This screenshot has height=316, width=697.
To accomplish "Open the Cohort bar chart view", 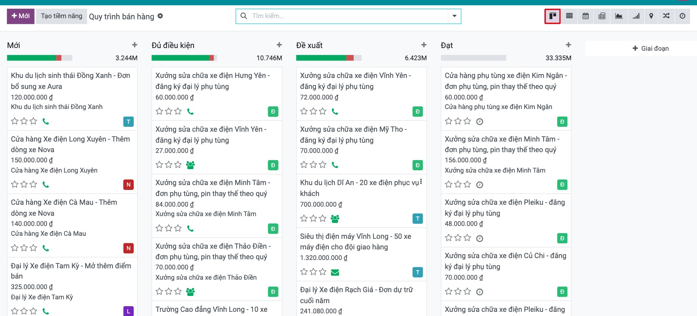I will [x=636, y=16].
